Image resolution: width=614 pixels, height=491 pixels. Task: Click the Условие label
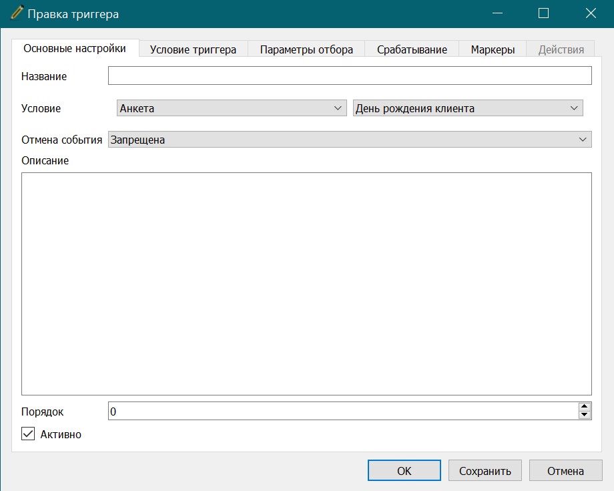tap(41, 108)
